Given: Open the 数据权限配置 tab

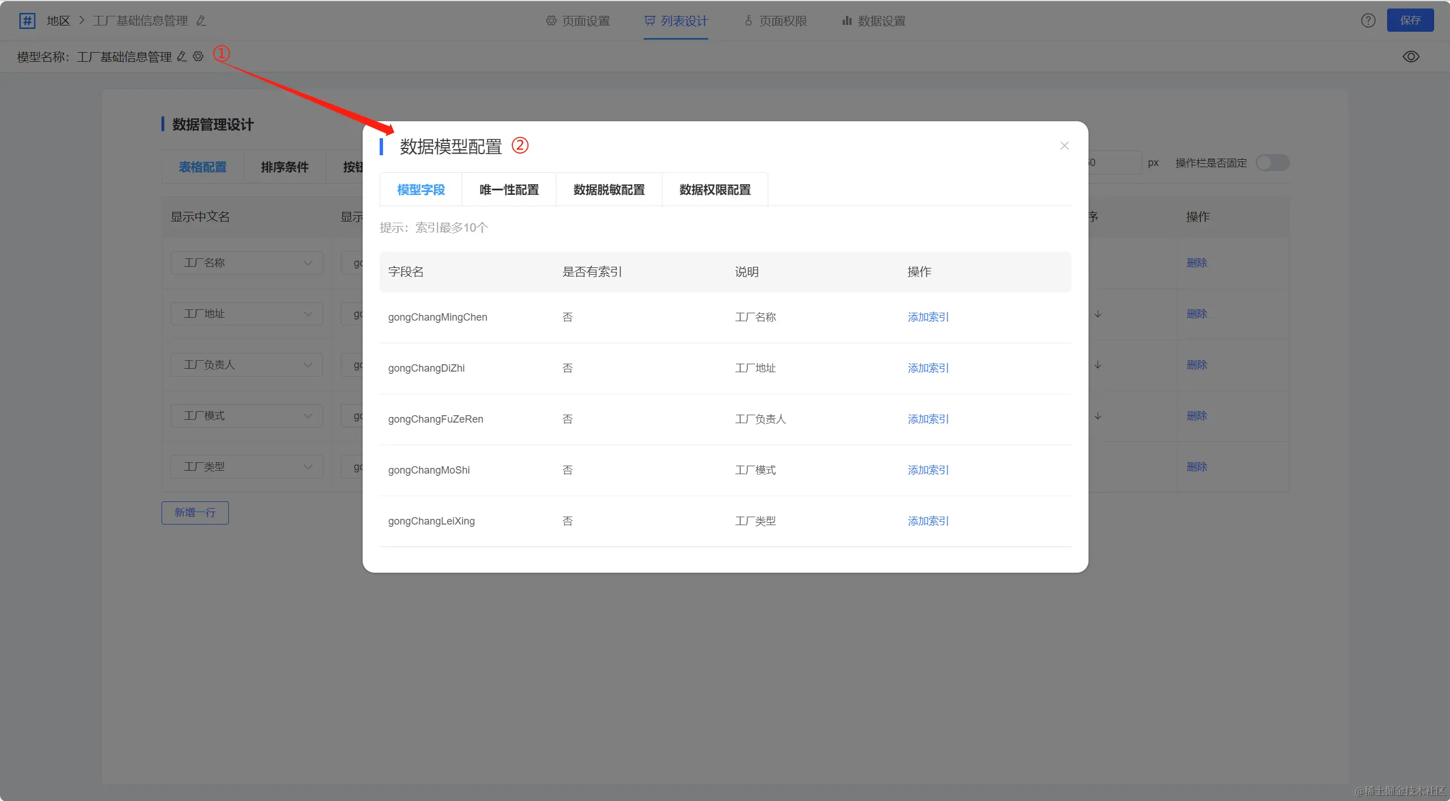Looking at the screenshot, I should pos(715,190).
